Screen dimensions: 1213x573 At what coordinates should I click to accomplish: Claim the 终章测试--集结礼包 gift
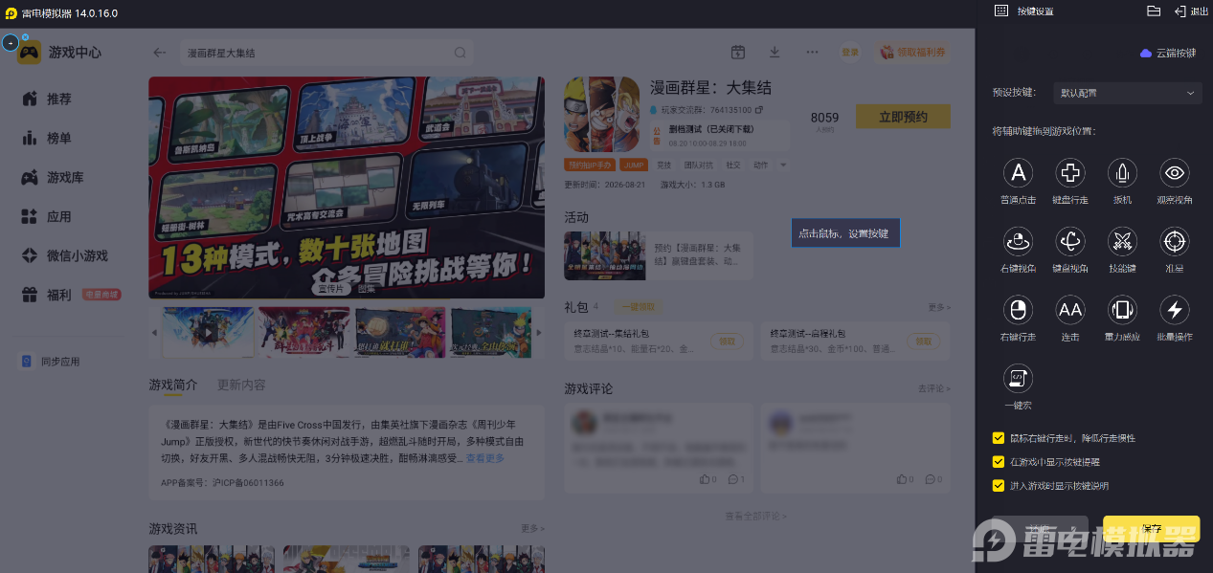point(727,341)
